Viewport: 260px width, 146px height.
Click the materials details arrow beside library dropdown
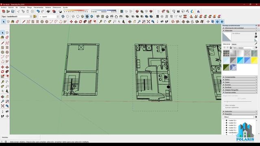pyautogui.click(x=256, y=48)
